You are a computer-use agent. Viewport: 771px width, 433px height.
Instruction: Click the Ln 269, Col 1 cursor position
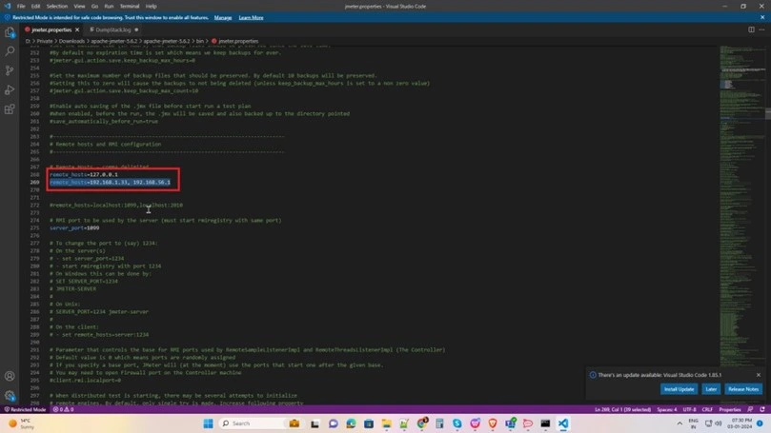[x=622, y=409]
